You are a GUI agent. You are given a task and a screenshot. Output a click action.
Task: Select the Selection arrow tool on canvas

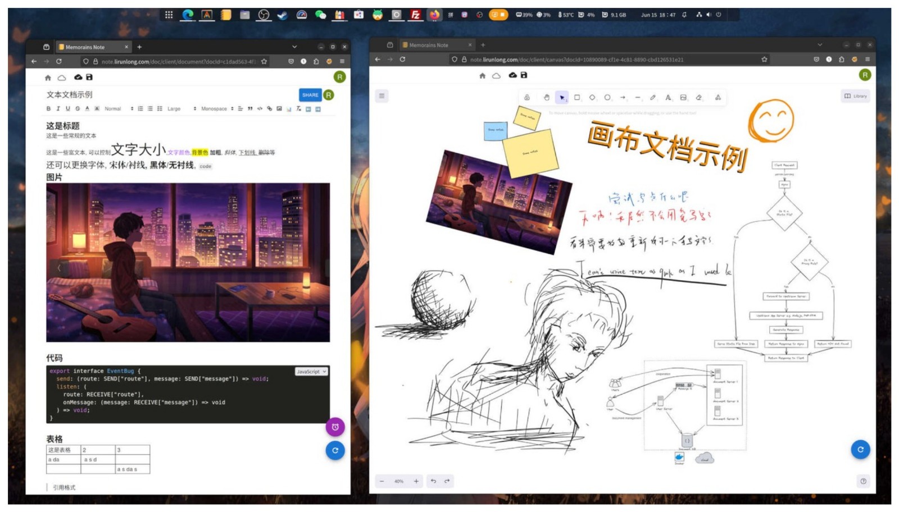[x=561, y=98]
